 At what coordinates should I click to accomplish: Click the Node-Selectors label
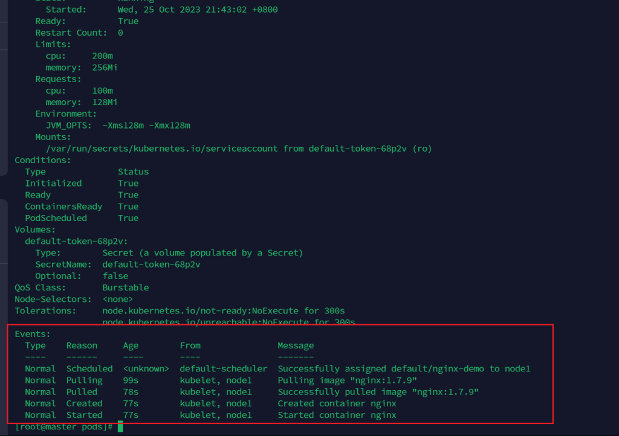53,299
